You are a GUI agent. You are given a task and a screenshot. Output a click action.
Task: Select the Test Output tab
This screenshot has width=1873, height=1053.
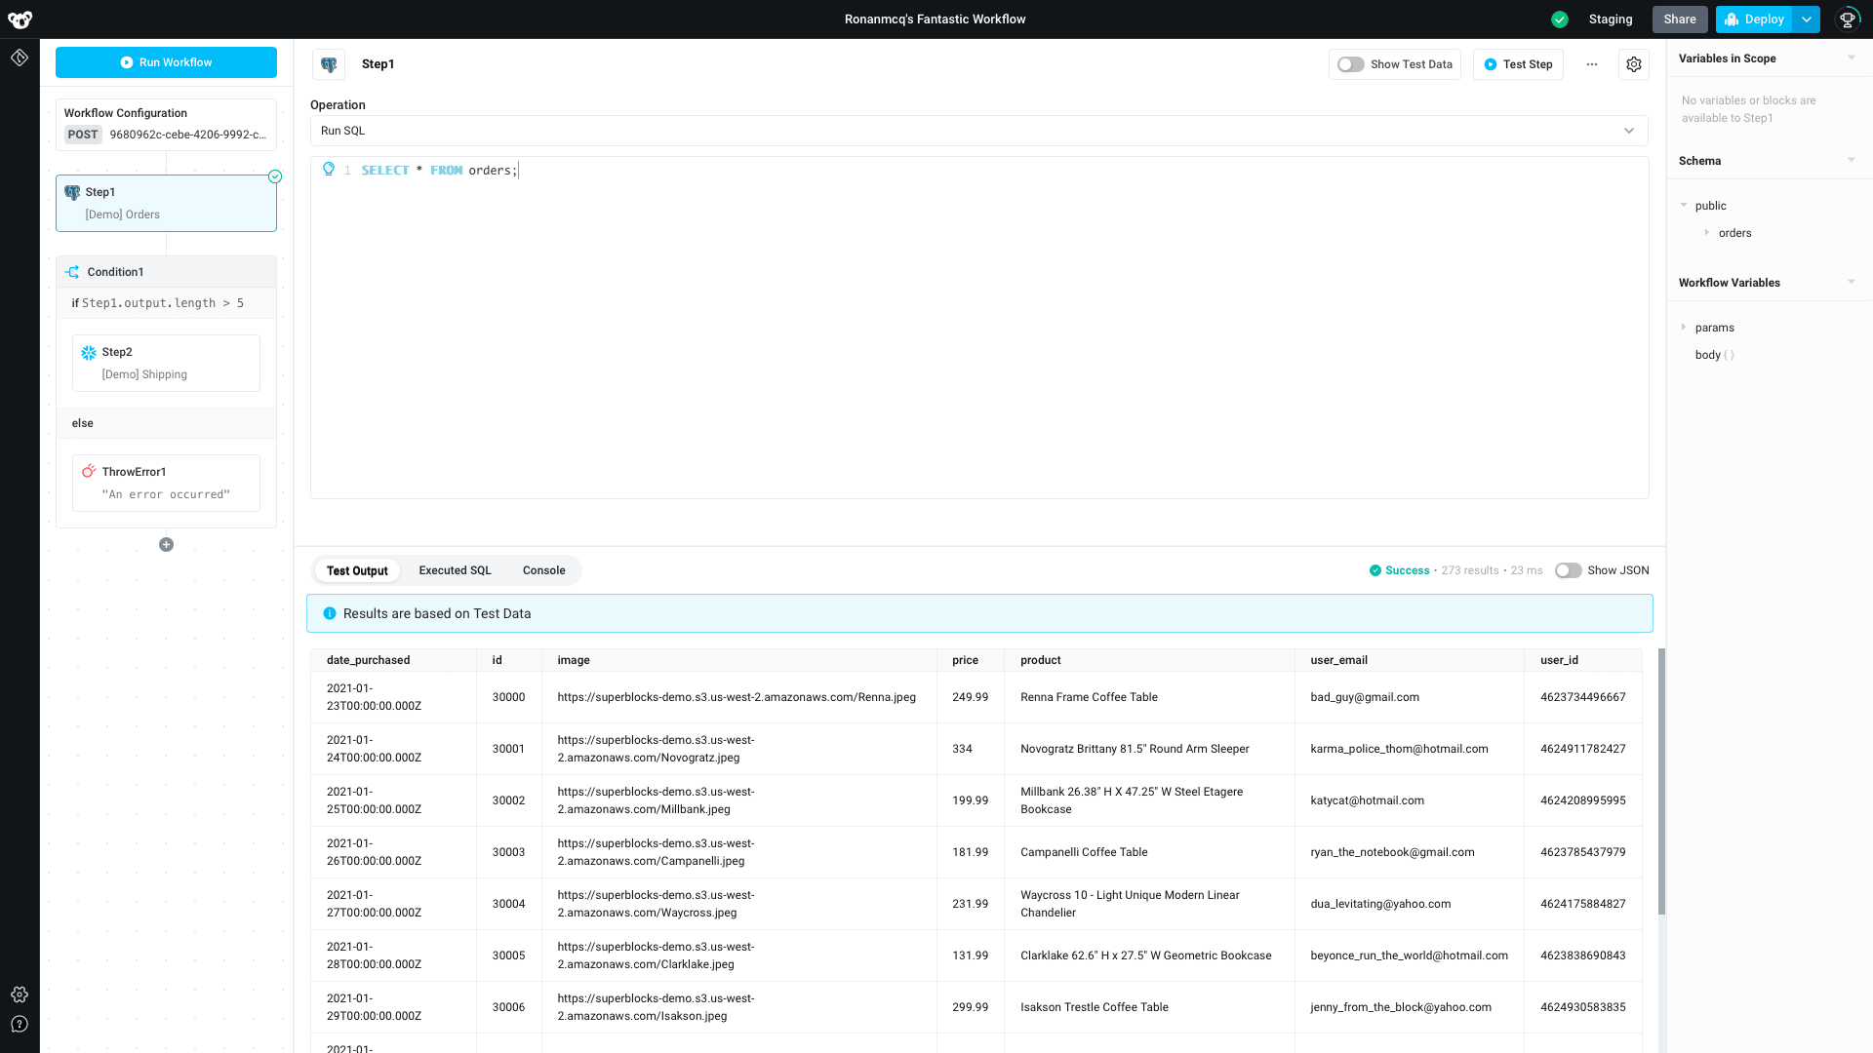click(357, 570)
